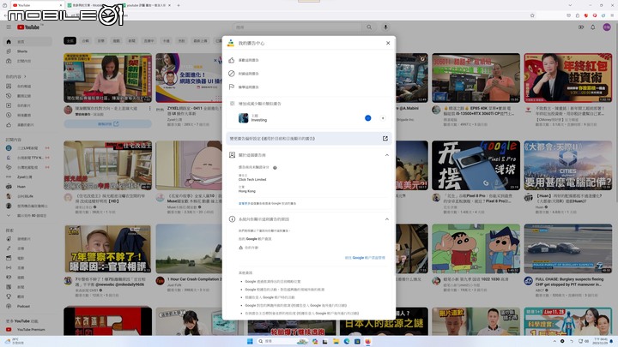Click the first video's three-dot menu

[x=149, y=108]
